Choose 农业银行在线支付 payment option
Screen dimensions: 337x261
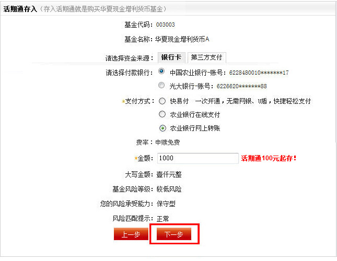[x=162, y=114]
